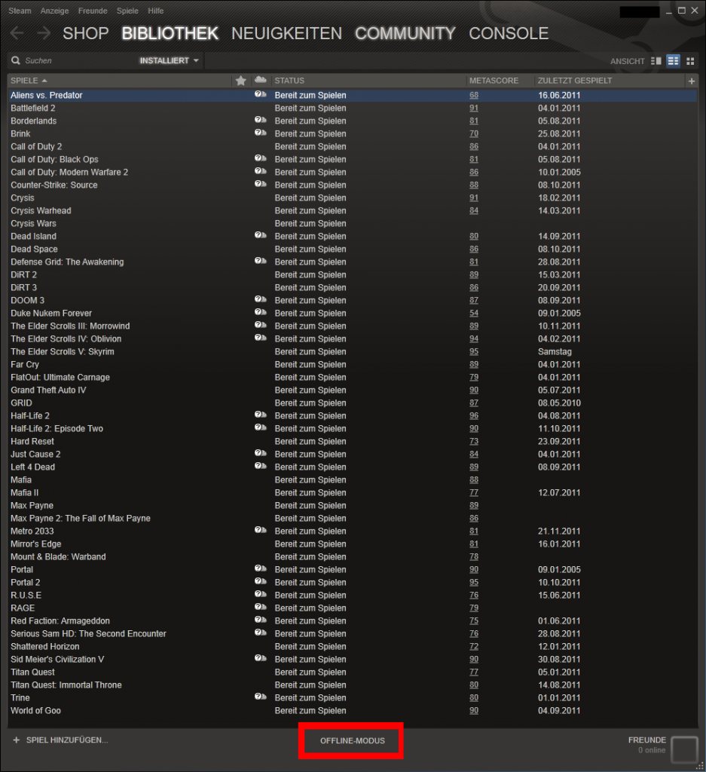Switch to grid view layout icon

(690, 60)
